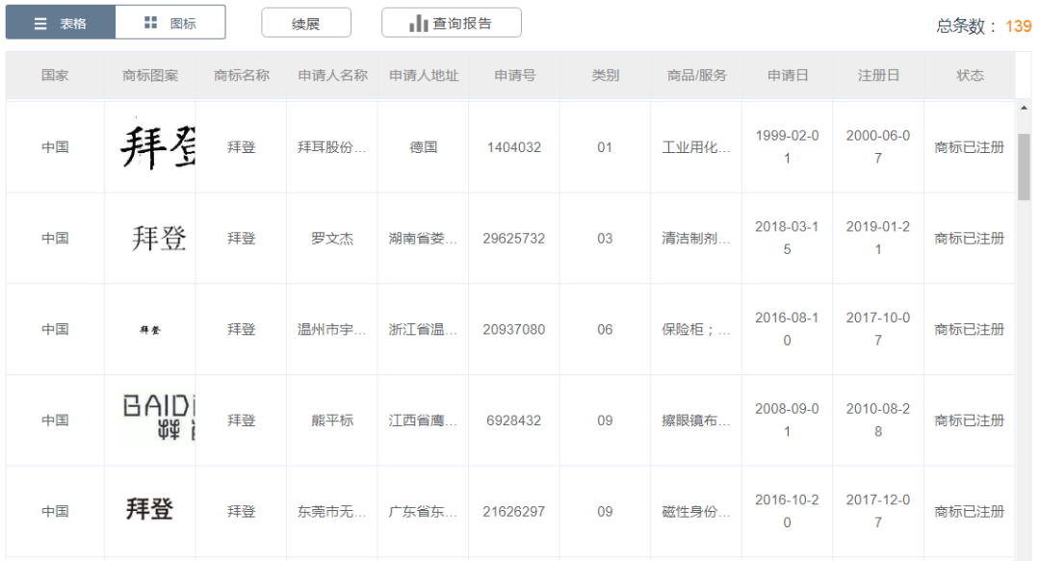Click address cell 德国
The width and height of the screenshot is (1040, 561).
423,147
